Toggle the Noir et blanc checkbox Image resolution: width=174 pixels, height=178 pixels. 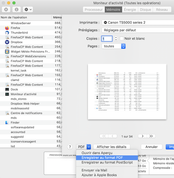tap(122, 38)
